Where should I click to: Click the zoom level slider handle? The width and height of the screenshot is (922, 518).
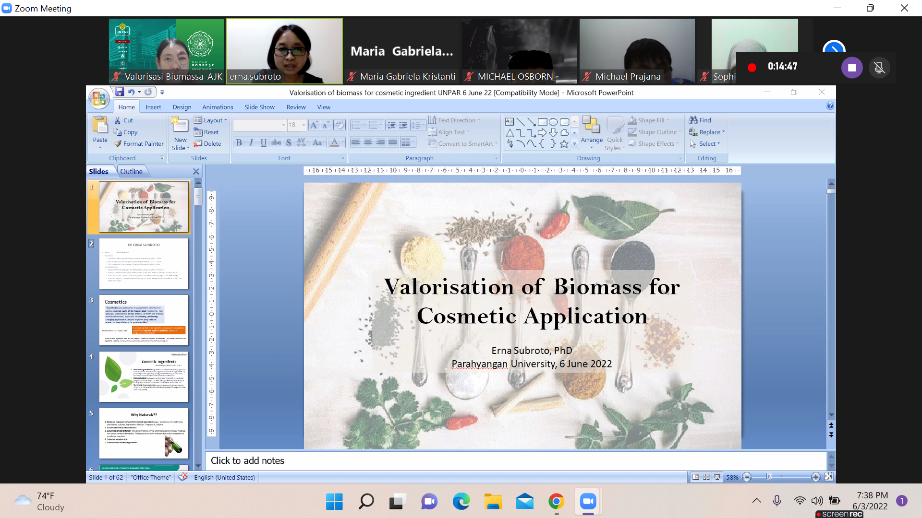[x=769, y=477]
